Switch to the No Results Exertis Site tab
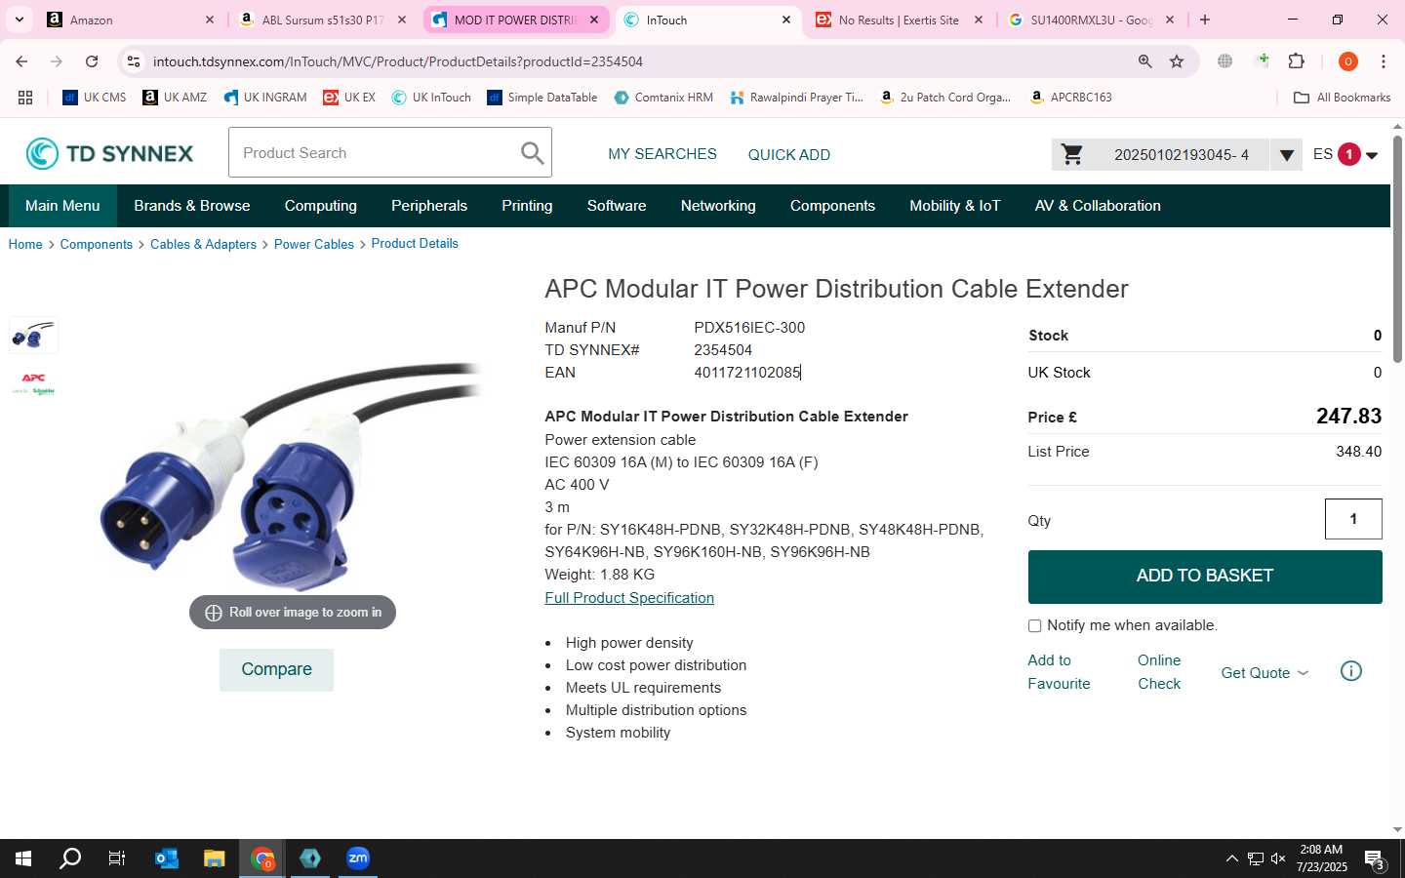 click(x=899, y=20)
